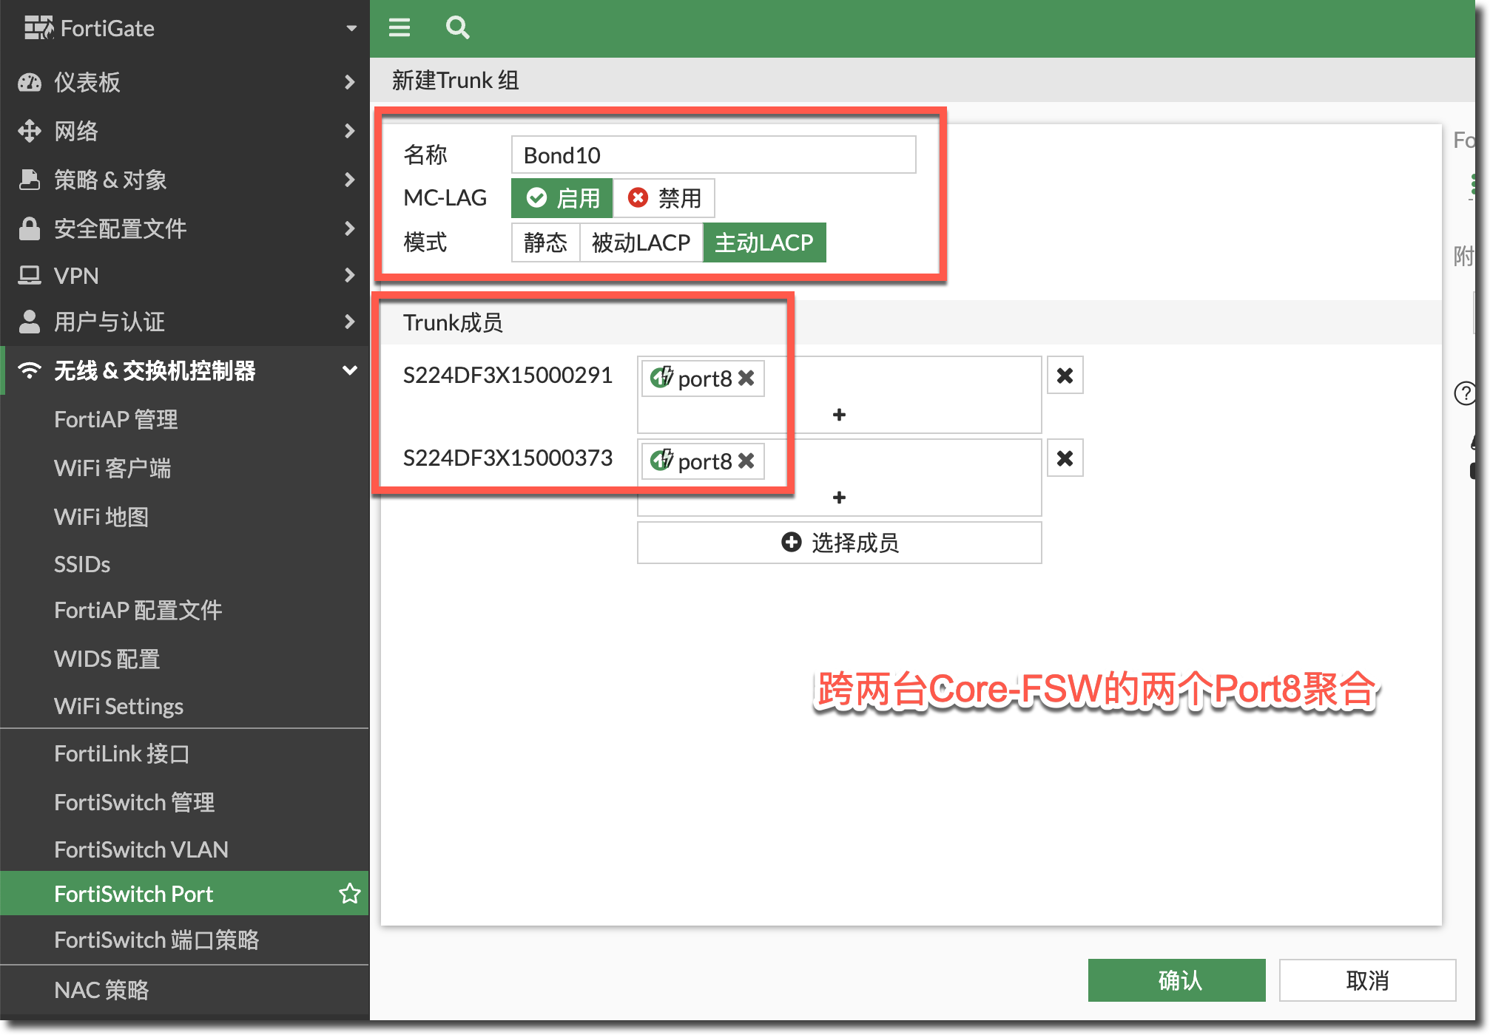This screenshot has height=1035, width=1490.
Task: Remove port8 from switch S224DF3X15000373
Action: tap(746, 461)
